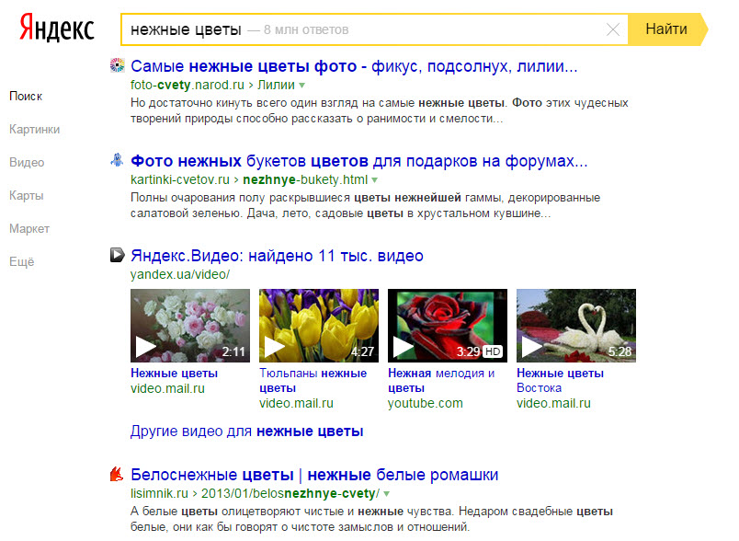739x541 pixels.
Task: Open the yellow tulips video thumbnail
Action: coord(319,326)
